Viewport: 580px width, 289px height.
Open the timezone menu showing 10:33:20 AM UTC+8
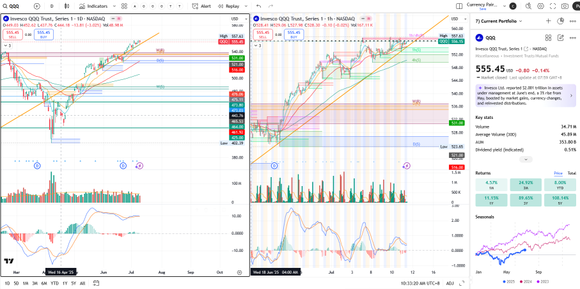(x=421, y=283)
